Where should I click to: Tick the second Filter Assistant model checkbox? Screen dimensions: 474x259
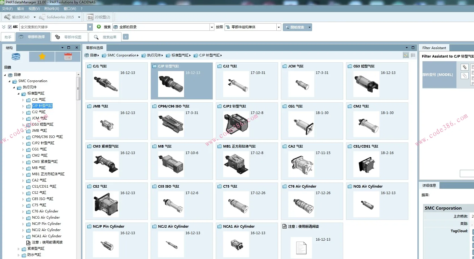pyautogui.click(x=473, y=73)
